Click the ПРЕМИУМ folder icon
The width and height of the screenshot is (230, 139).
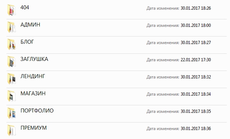11,130
